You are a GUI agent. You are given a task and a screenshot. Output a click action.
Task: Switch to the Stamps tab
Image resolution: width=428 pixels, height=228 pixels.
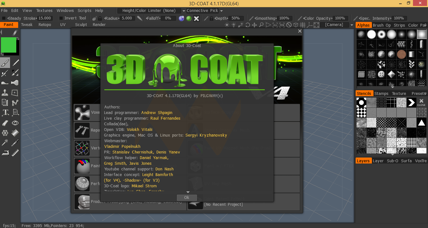pos(381,93)
